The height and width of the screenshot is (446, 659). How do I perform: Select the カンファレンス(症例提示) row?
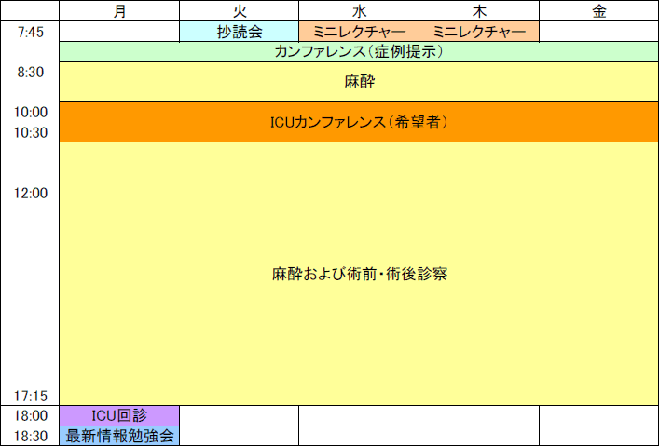[359, 52]
